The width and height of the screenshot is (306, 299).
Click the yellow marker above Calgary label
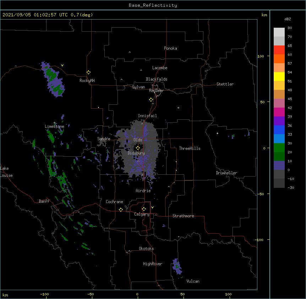tap(144, 209)
